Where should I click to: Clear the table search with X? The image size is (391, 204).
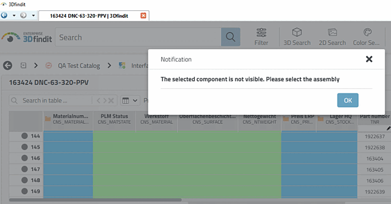click(x=111, y=100)
